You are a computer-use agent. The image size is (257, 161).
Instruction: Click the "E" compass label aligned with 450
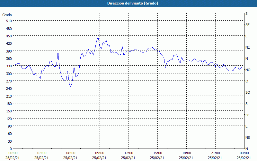click(246, 36)
